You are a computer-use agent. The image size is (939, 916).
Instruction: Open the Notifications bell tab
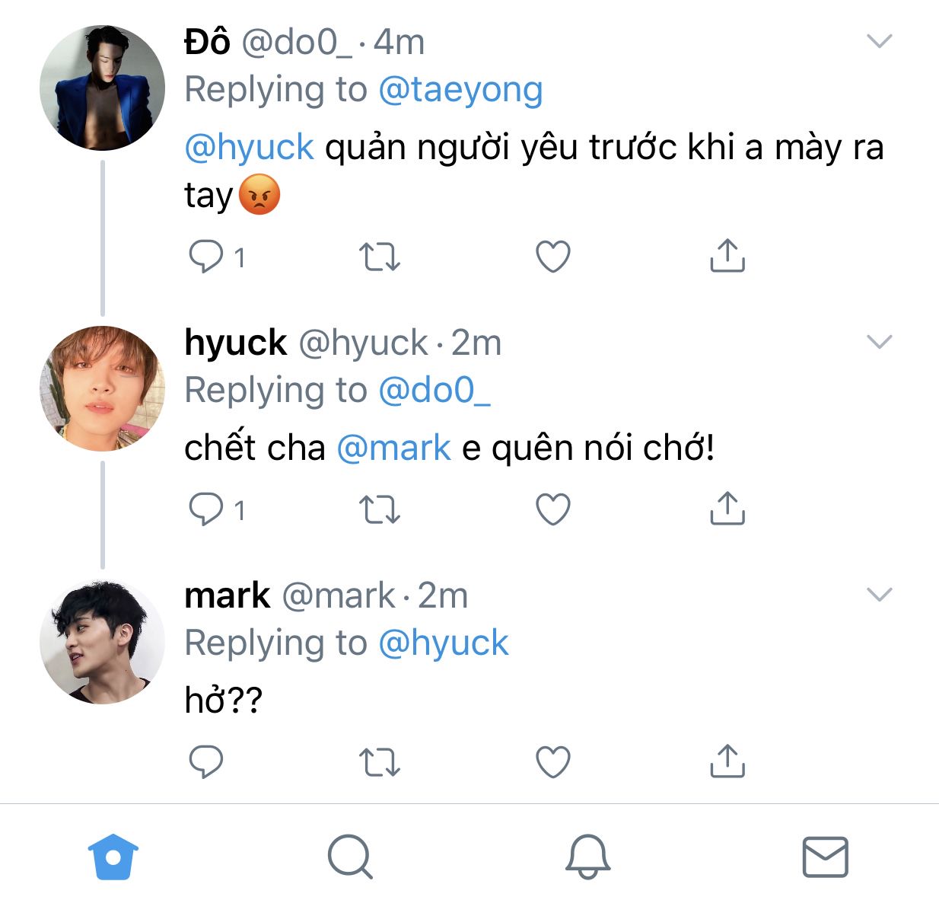[587, 857]
